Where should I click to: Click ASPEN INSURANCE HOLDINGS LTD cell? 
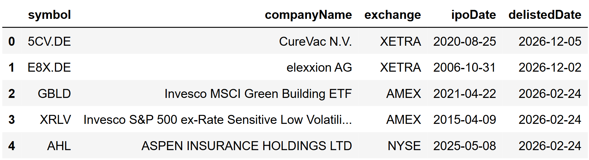click(x=247, y=146)
